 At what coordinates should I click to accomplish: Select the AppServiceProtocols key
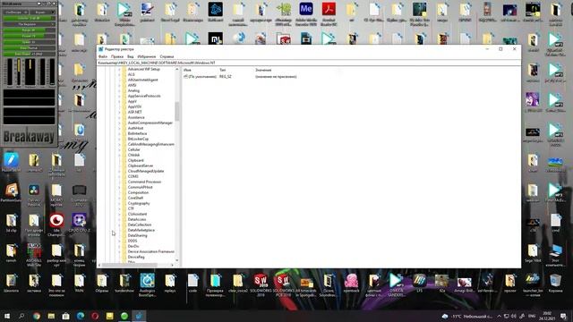click(x=144, y=96)
